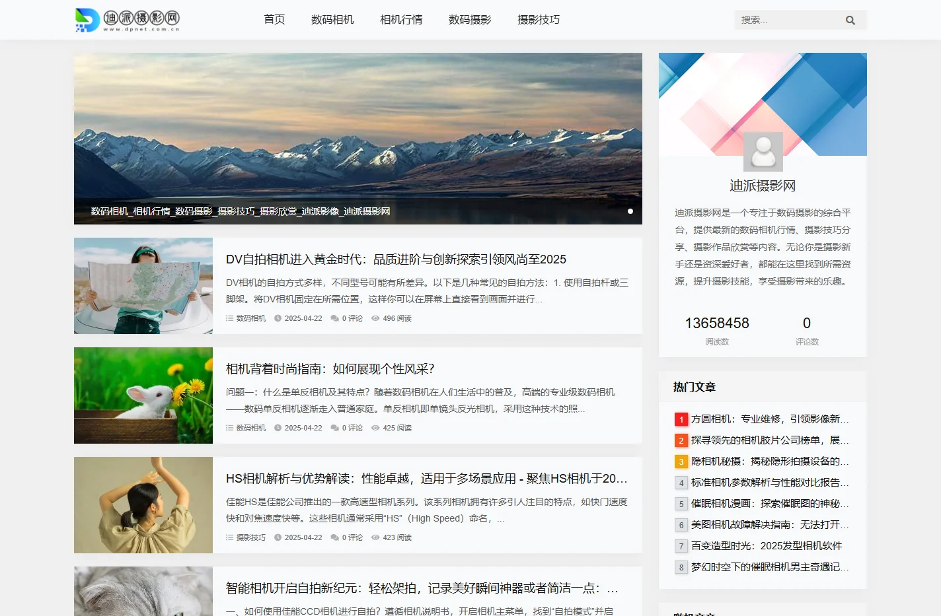
Task: Click 0 评论 under 相机背着时尚指南 article
Action: [352, 428]
